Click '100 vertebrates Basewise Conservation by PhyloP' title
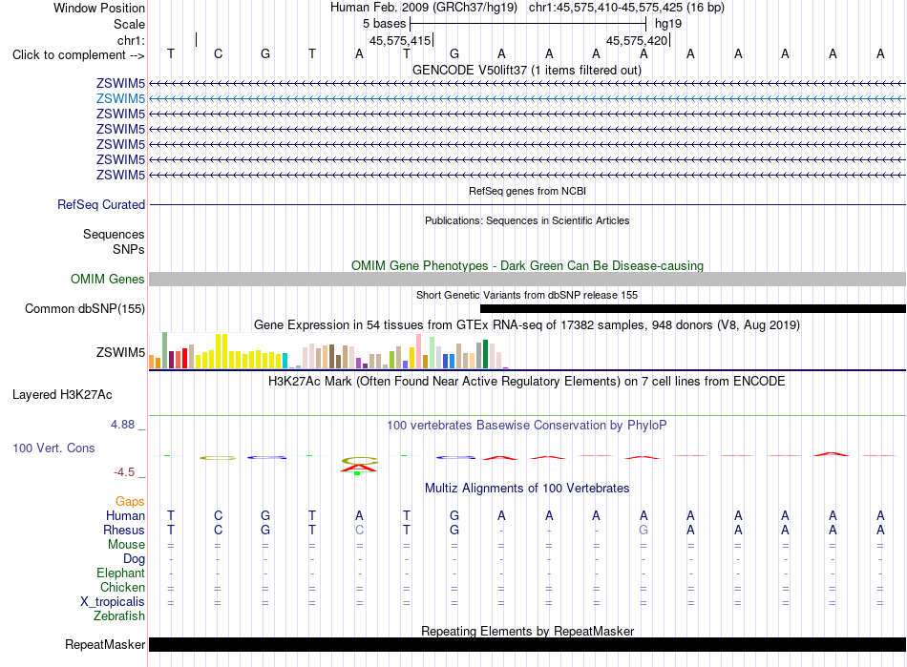The height and width of the screenshot is (667, 907). pyautogui.click(x=527, y=426)
